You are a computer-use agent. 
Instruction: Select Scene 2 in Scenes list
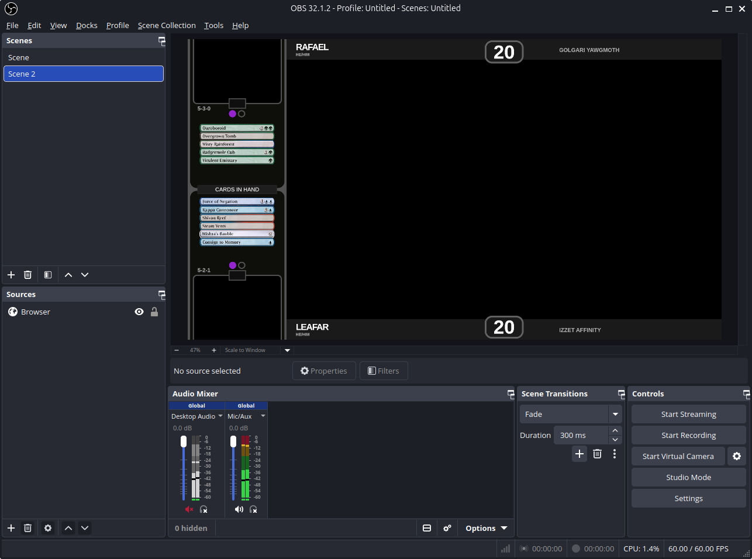pyautogui.click(x=84, y=74)
